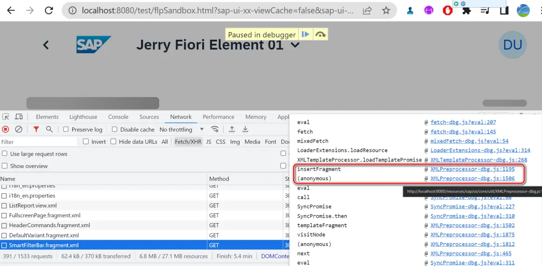This screenshot has width=542, height=266.
Task: Resume script execution in paused debugger overlay
Action: 306,34
